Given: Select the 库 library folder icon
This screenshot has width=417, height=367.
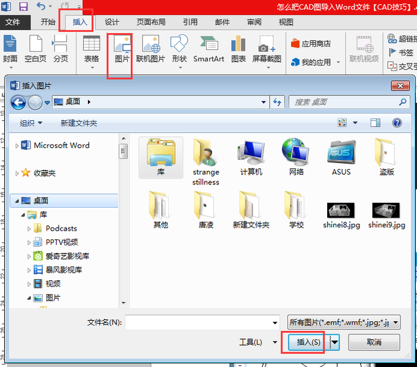Looking at the screenshot, I should click(x=161, y=158).
